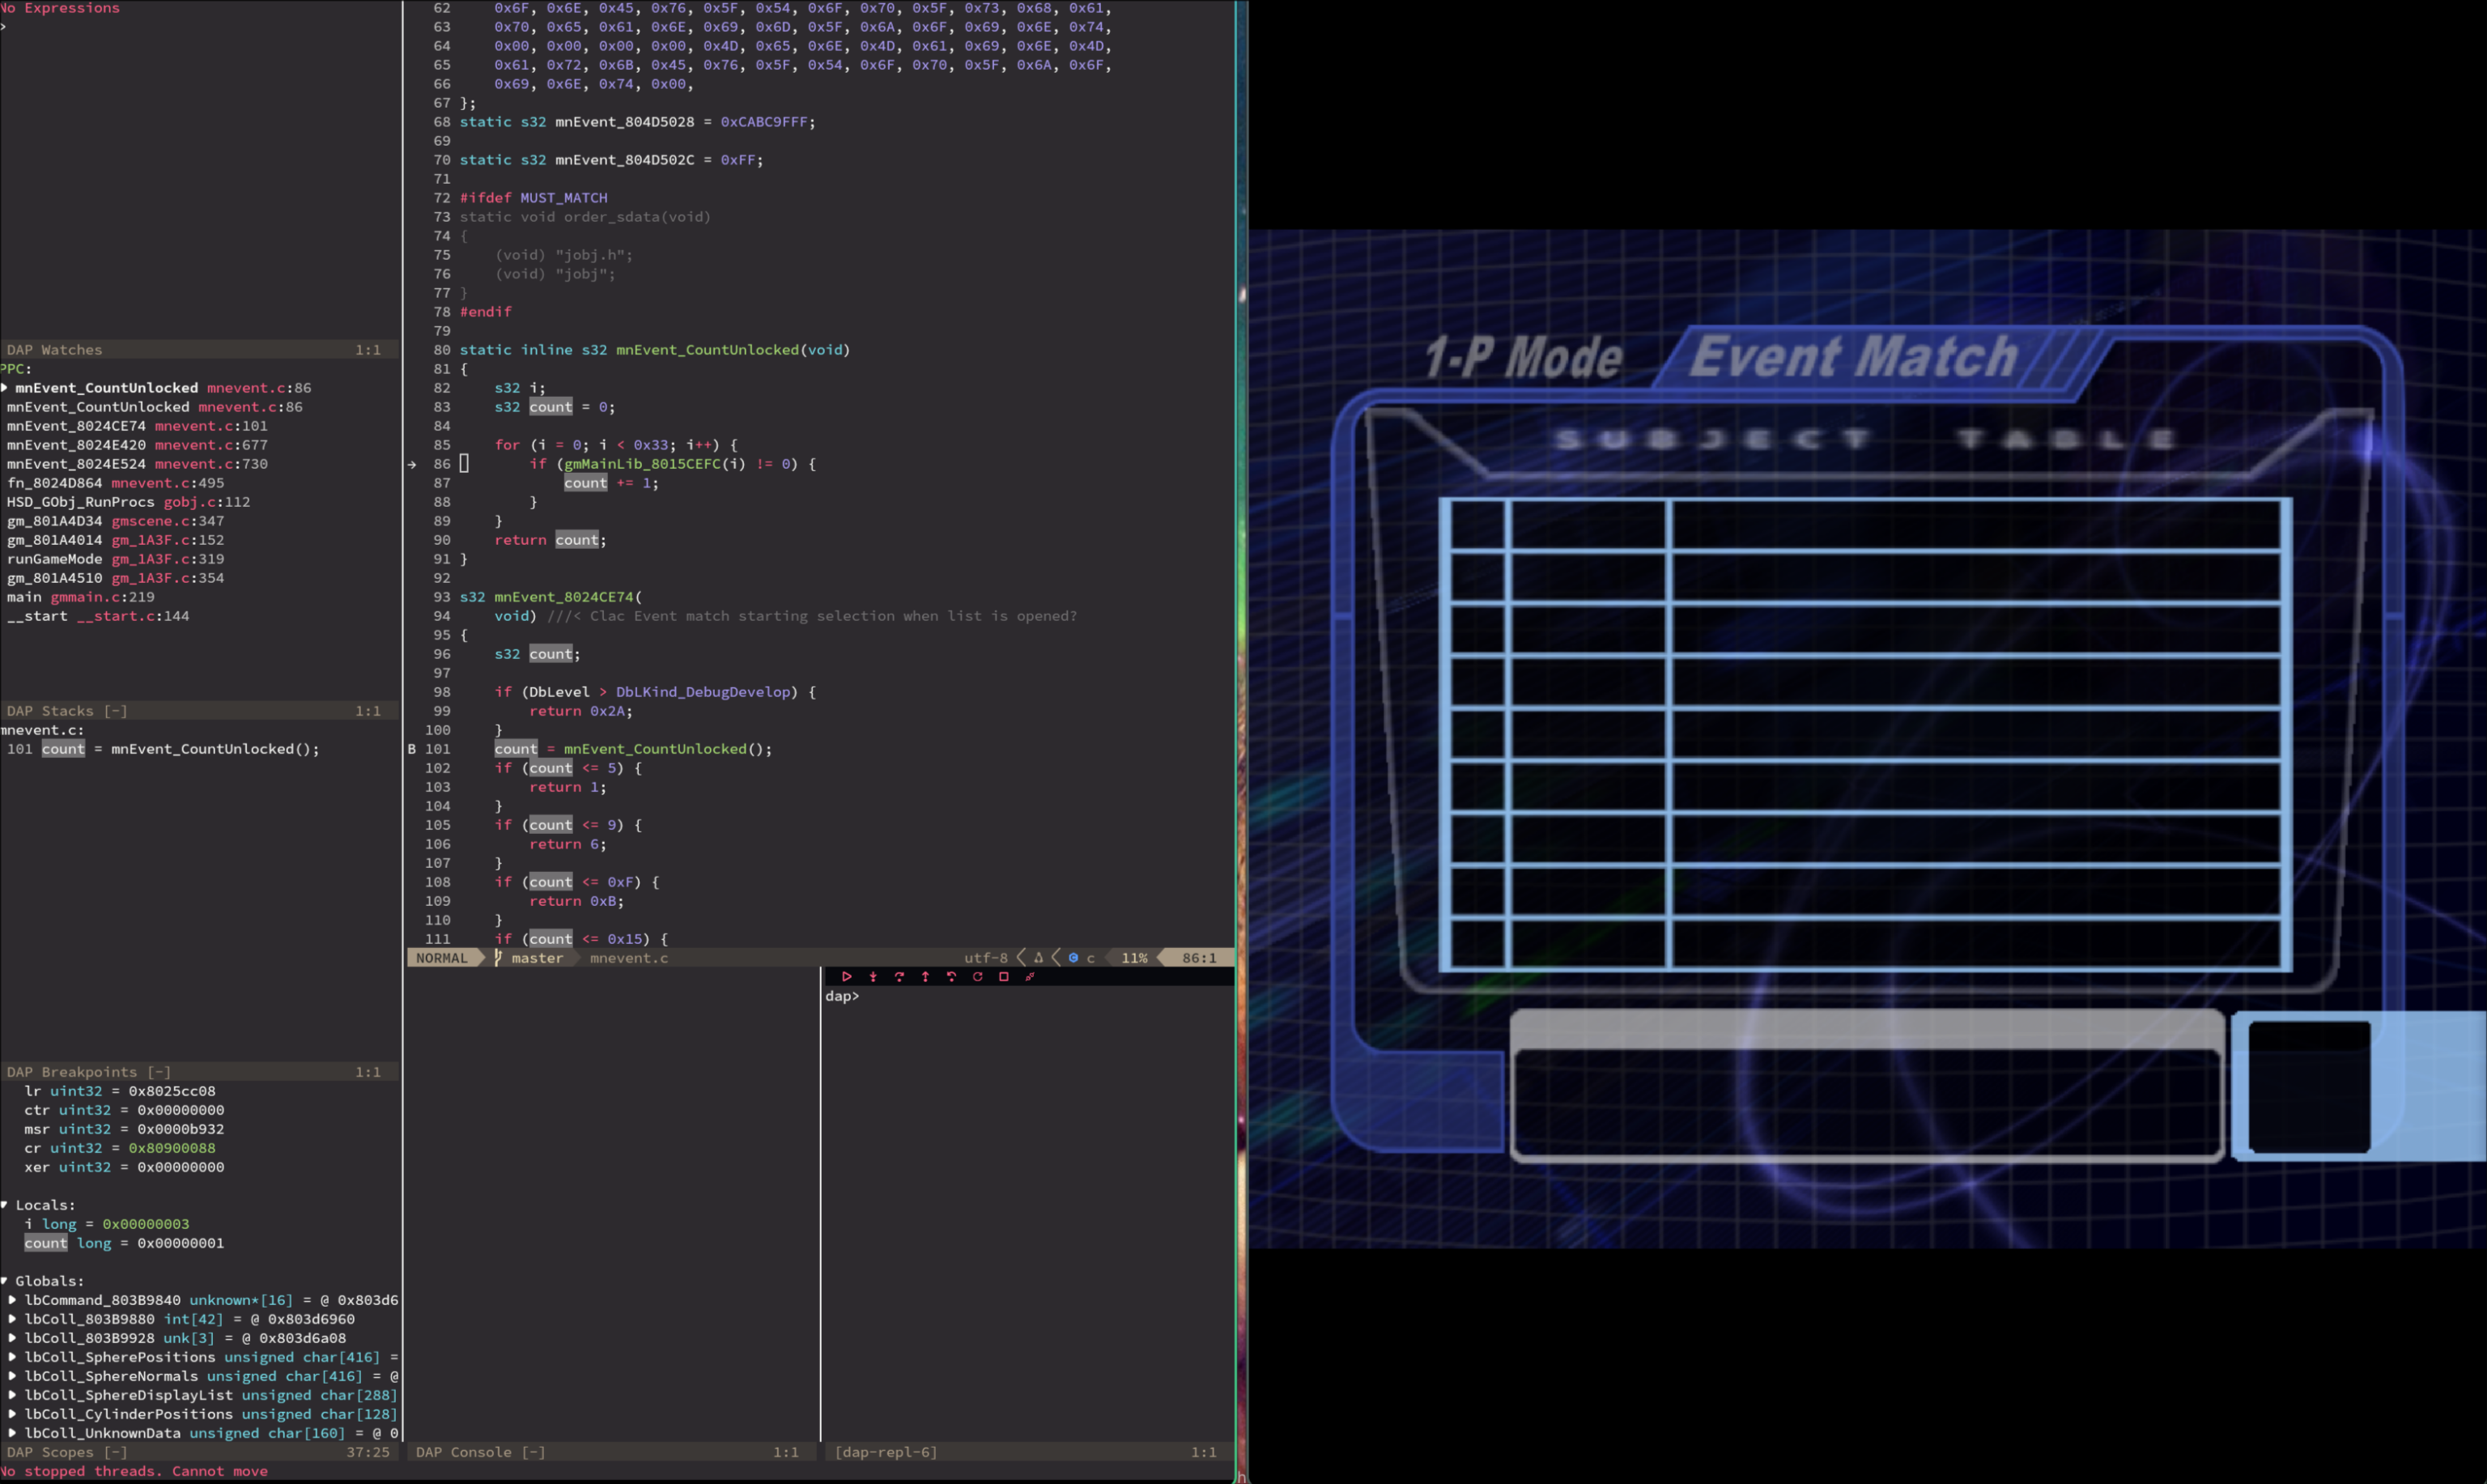2487x1484 pixels.
Task: Click the NORMAL mode indicator in statusline
Action: click(441, 958)
